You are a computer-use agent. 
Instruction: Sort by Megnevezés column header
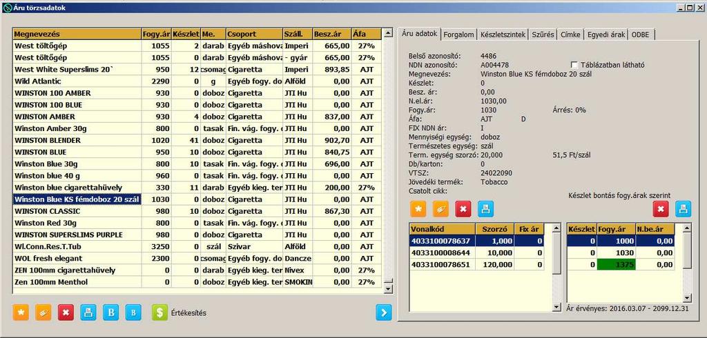(77, 34)
